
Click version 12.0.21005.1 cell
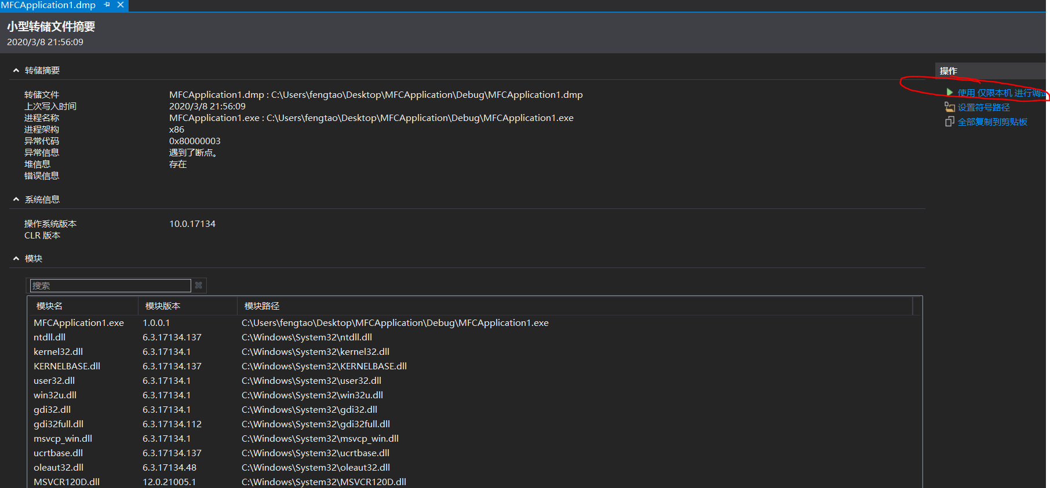169,482
